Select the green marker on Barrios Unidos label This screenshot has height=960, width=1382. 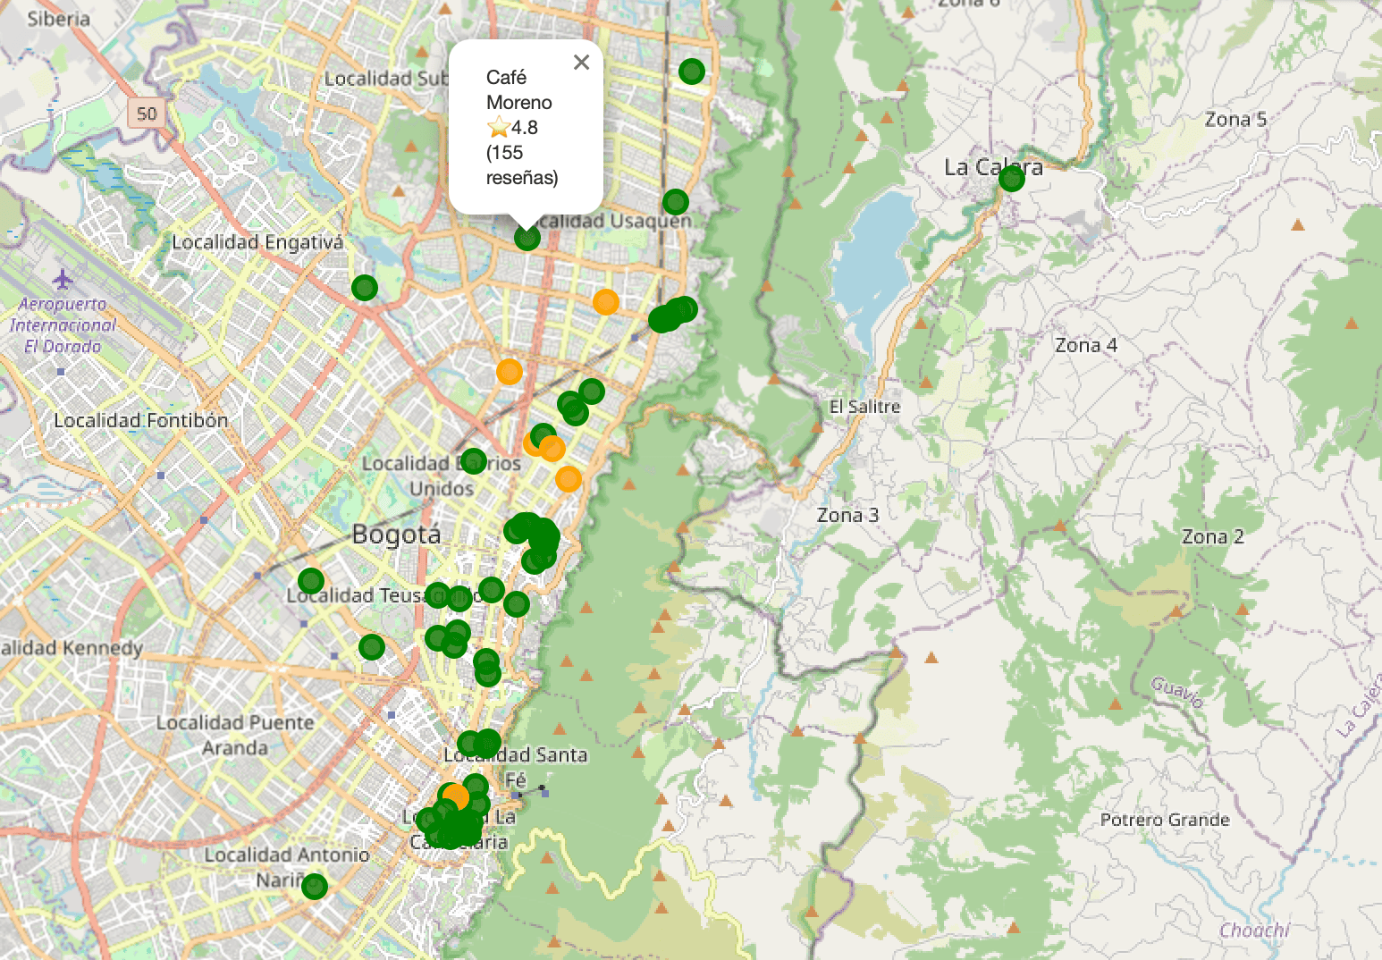pos(474,461)
